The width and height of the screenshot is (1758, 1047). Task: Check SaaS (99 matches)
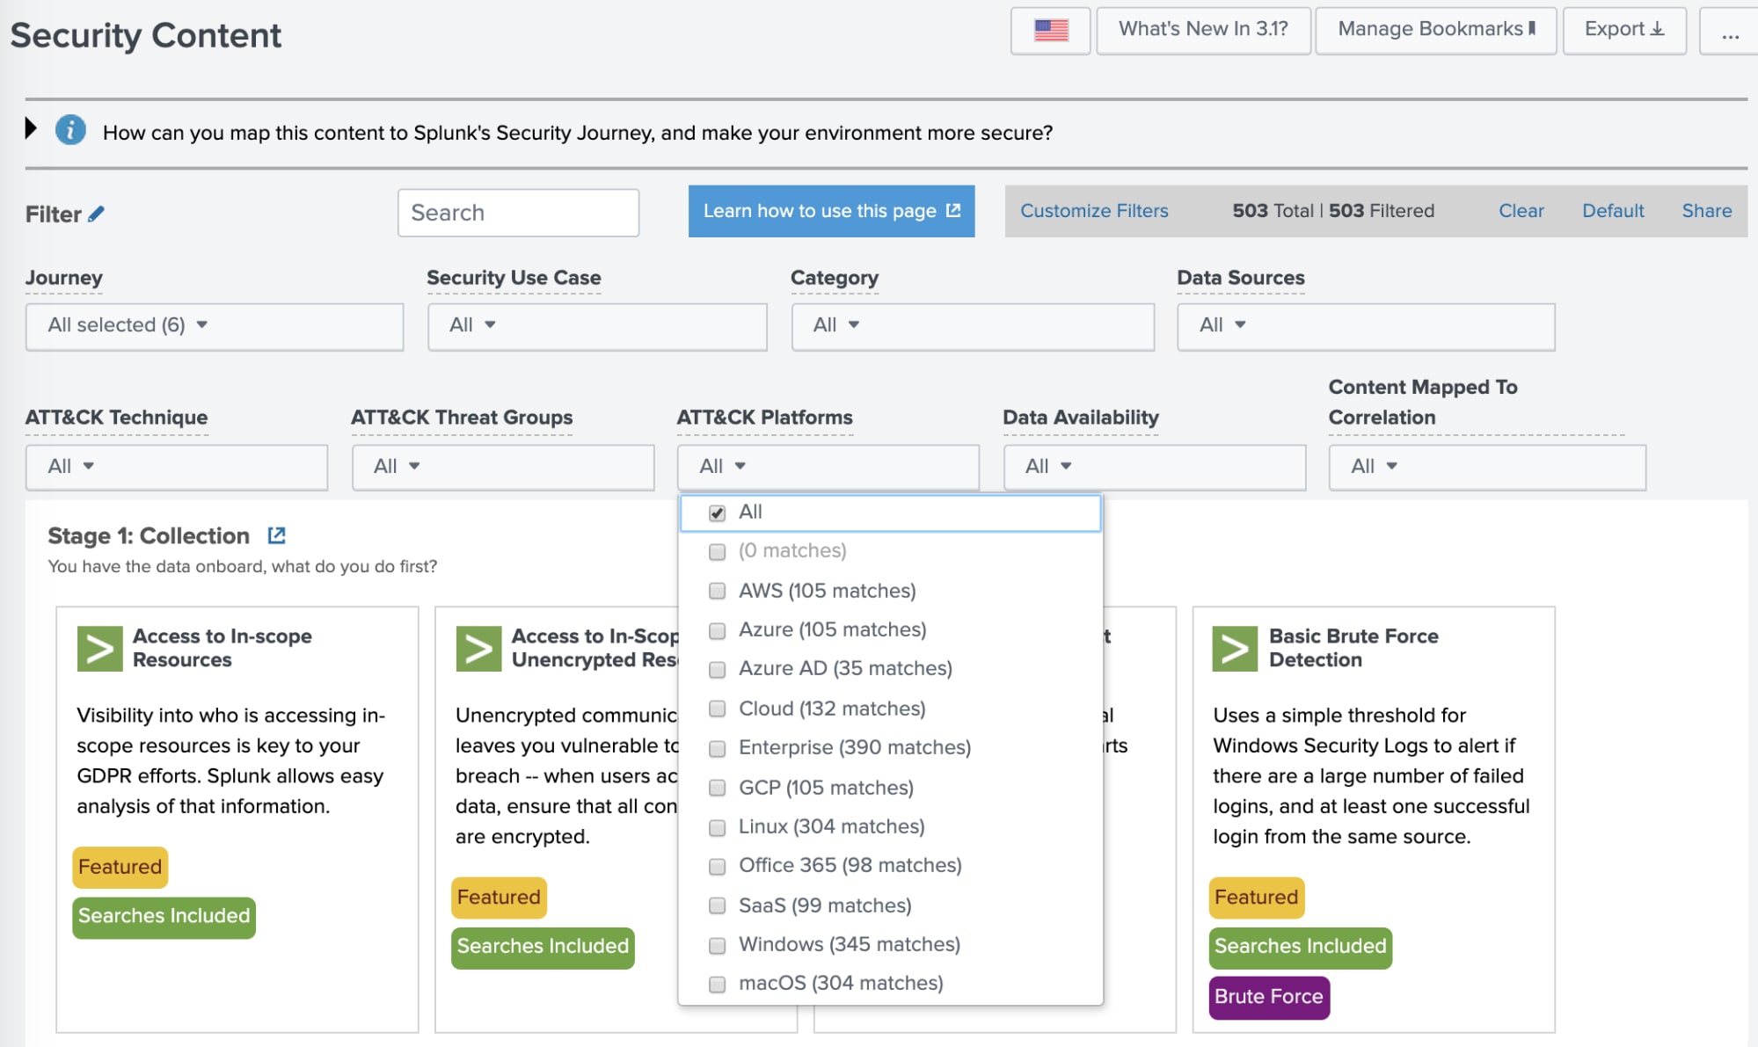717,905
